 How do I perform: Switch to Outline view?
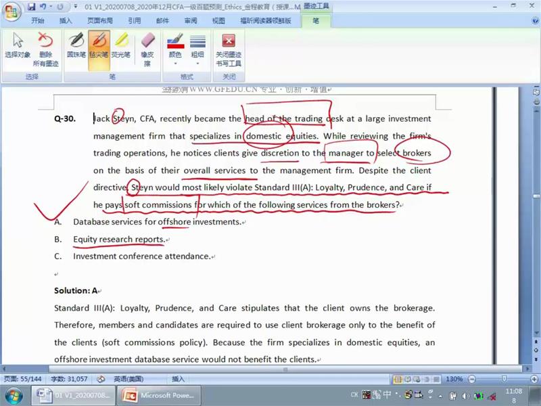pyautogui.click(x=427, y=379)
